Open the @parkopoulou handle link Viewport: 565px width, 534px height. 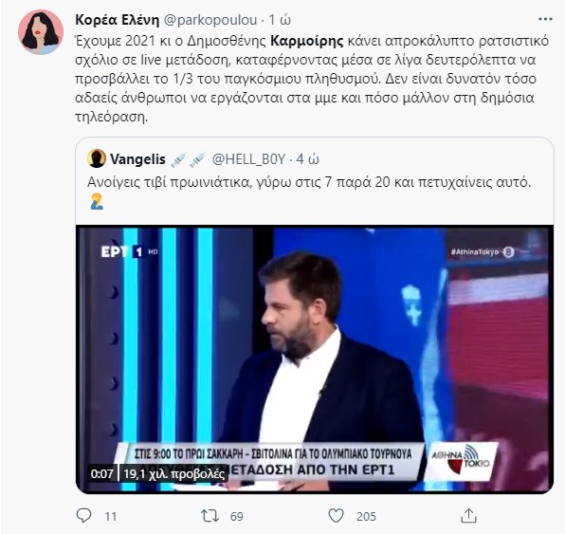(x=210, y=20)
